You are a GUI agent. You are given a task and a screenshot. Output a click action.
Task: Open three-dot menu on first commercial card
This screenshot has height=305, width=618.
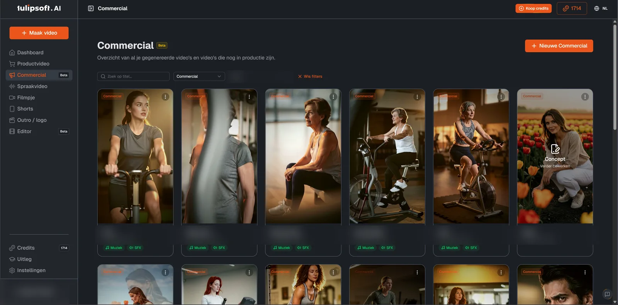point(165,97)
